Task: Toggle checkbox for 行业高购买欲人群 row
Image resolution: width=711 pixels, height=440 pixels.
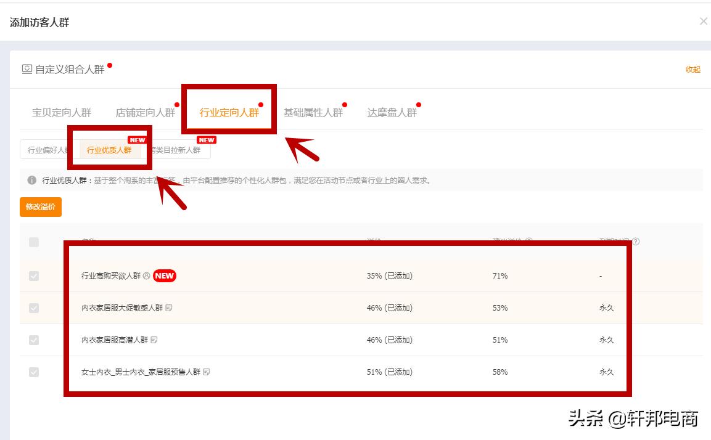Action: point(33,276)
